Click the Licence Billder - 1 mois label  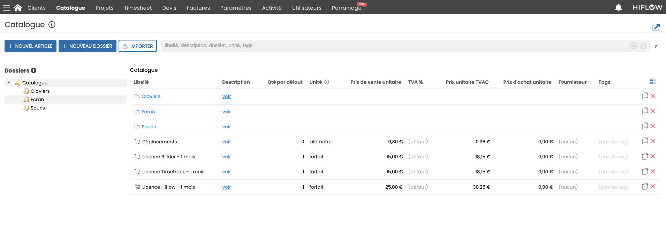point(169,157)
